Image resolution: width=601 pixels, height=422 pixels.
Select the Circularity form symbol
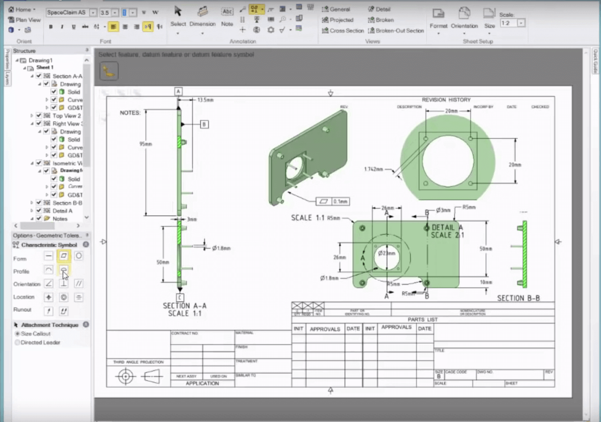78,256
